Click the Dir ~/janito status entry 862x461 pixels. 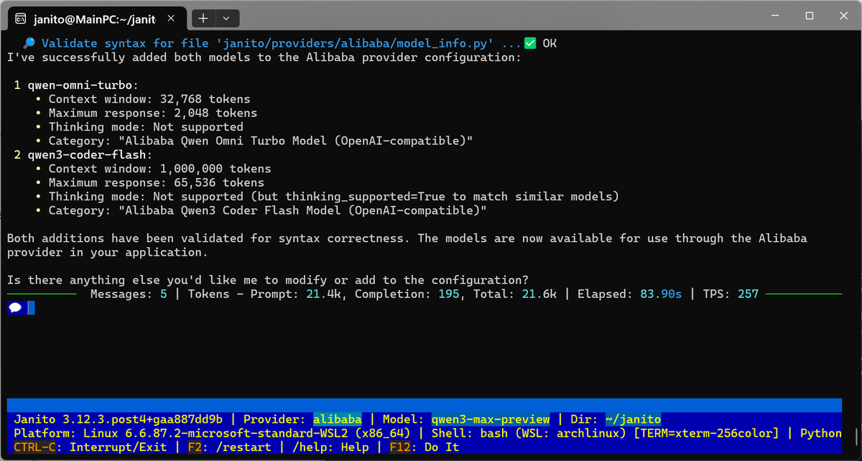pos(616,419)
